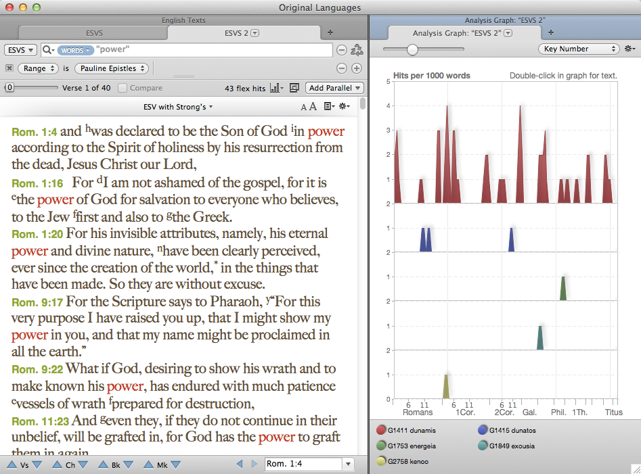Add a search criterion with plus button
The image size is (641, 474).
click(357, 68)
